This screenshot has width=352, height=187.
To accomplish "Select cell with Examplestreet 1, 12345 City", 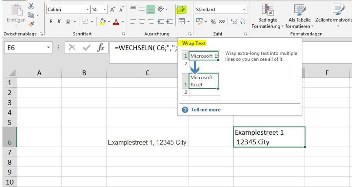I will click(x=147, y=137).
